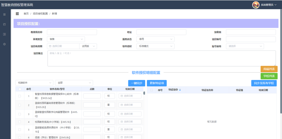
Task: Click the split-layout sidebar icon
Action: 5,34
